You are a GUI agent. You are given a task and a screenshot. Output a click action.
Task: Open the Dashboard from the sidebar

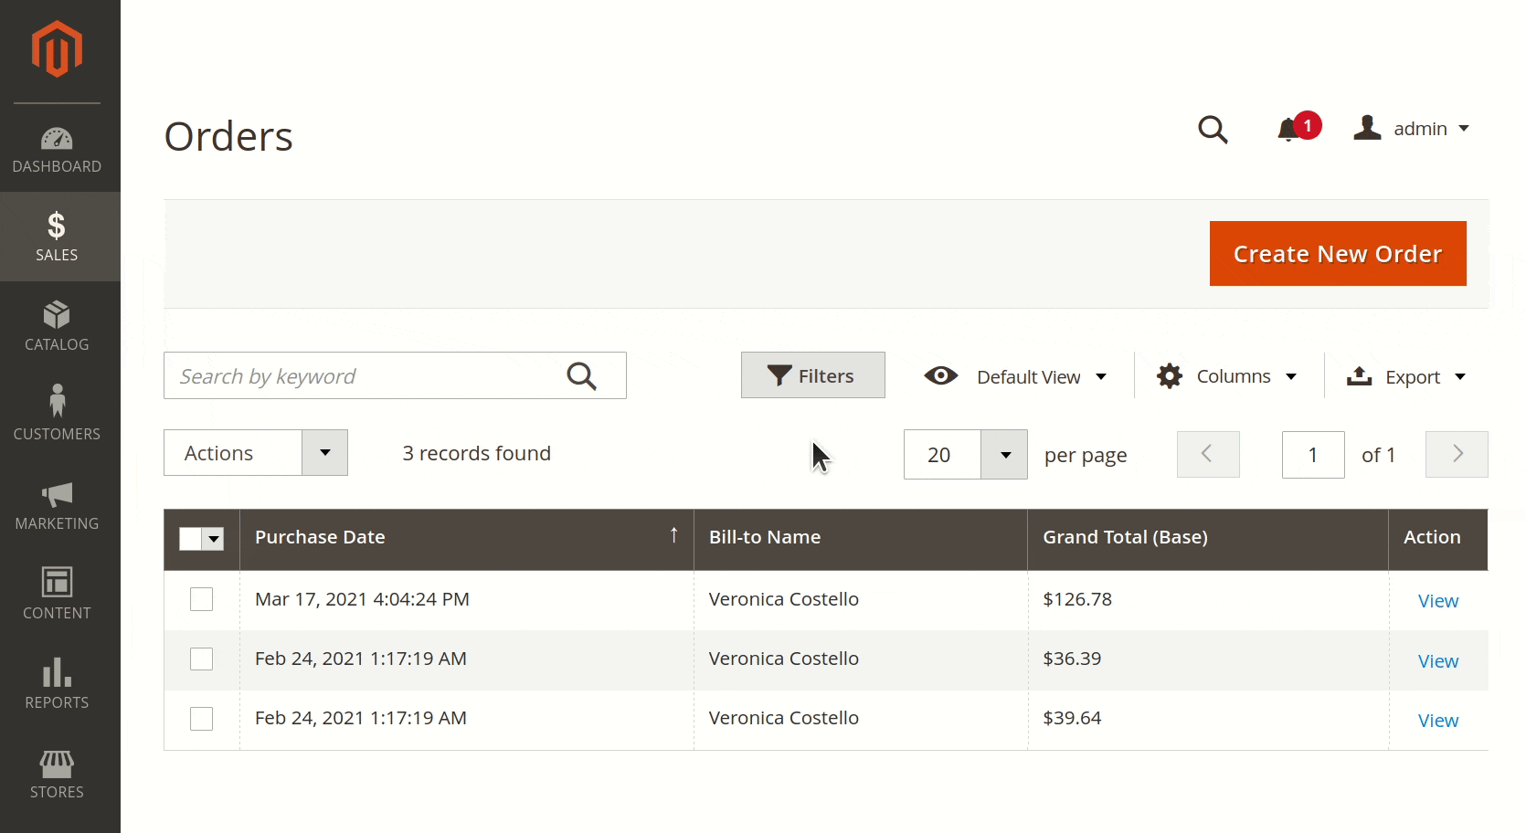point(57,150)
